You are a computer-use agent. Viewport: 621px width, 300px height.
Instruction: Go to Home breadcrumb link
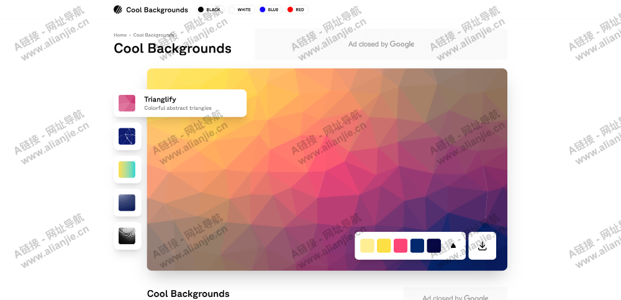point(120,35)
